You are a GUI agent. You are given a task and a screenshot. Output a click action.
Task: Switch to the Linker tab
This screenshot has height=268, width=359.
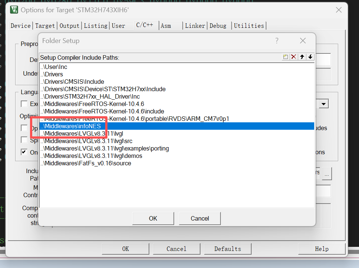pyautogui.click(x=195, y=26)
